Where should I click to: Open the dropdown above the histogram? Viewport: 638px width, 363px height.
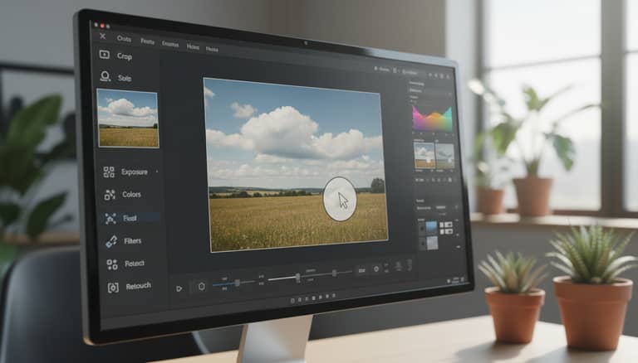(x=429, y=90)
